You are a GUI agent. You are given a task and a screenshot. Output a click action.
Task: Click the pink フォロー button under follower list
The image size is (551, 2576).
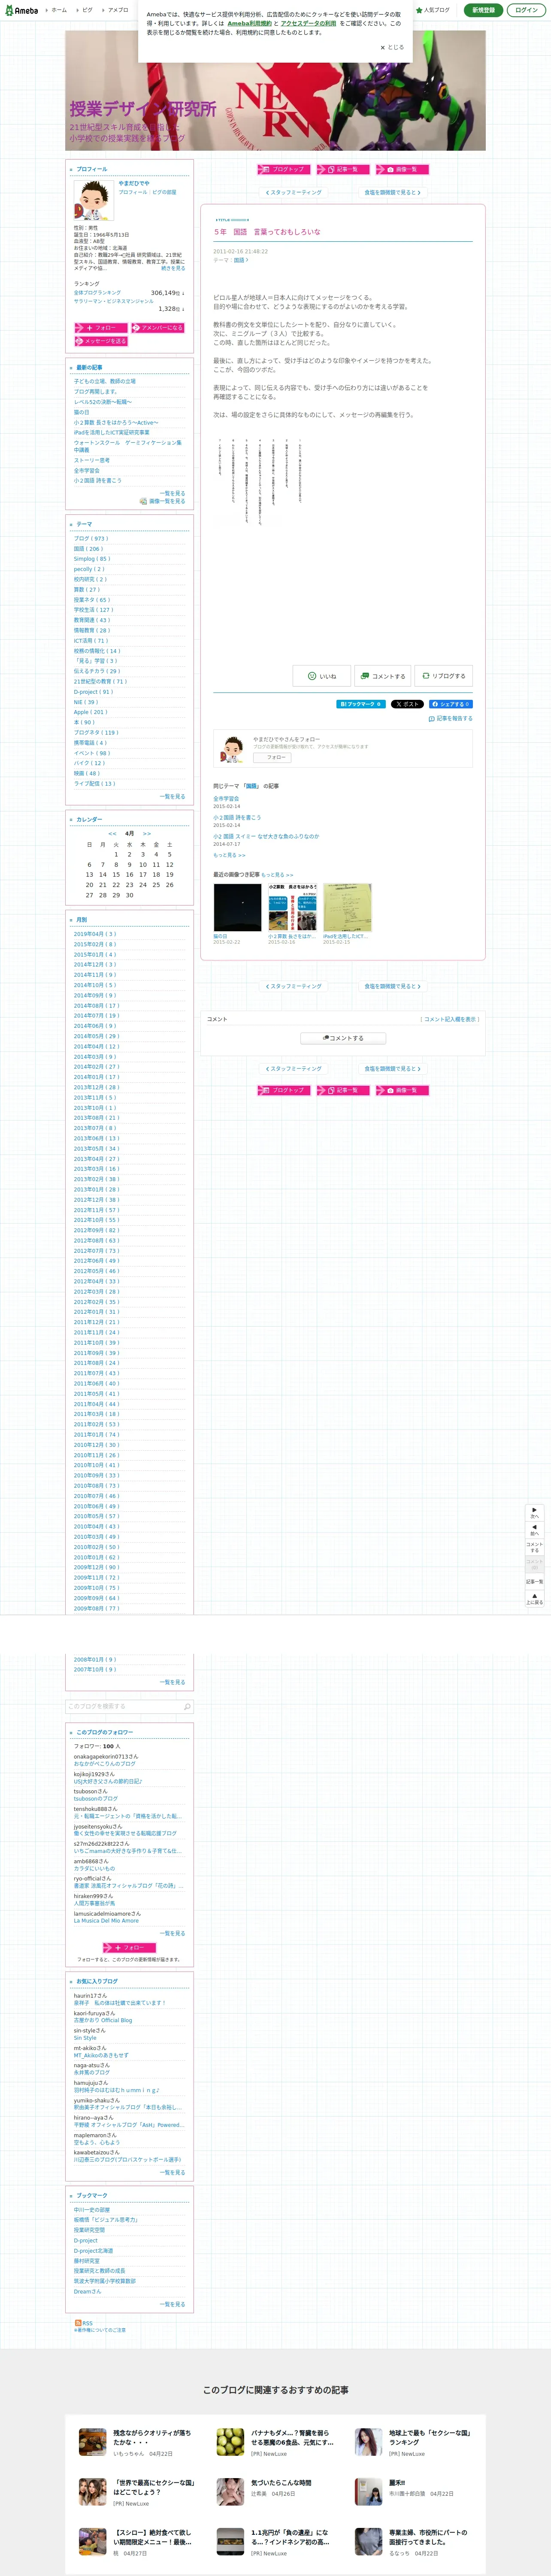(130, 1947)
